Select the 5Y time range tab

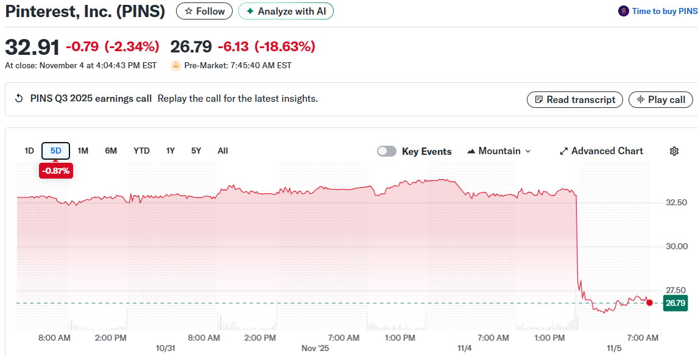(x=196, y=151)
